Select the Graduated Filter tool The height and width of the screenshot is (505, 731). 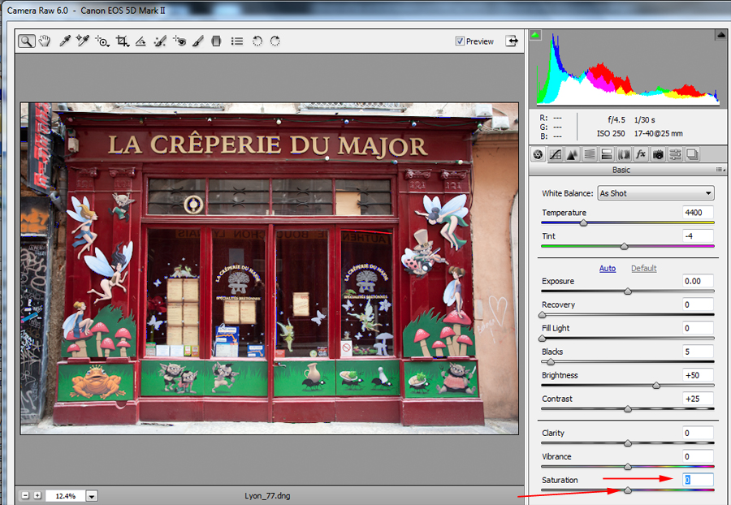pyautogui.click(x=216, y=41)
